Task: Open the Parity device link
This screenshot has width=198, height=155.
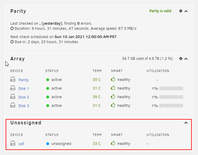Action: point(24,80)
